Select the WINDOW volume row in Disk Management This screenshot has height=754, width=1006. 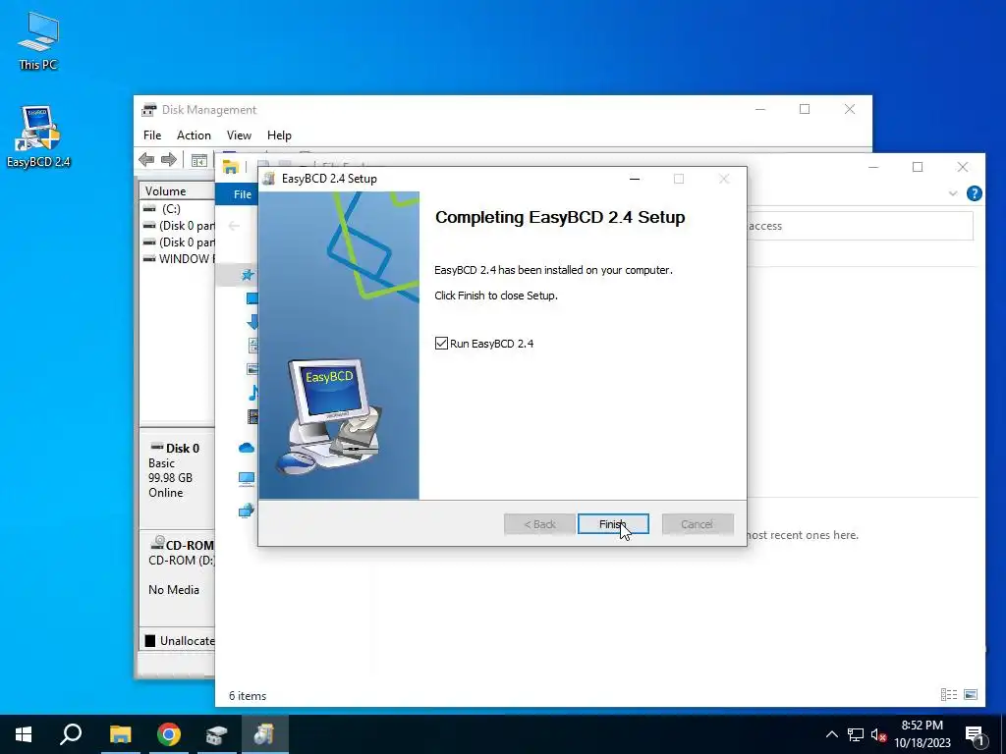[178, 259]
